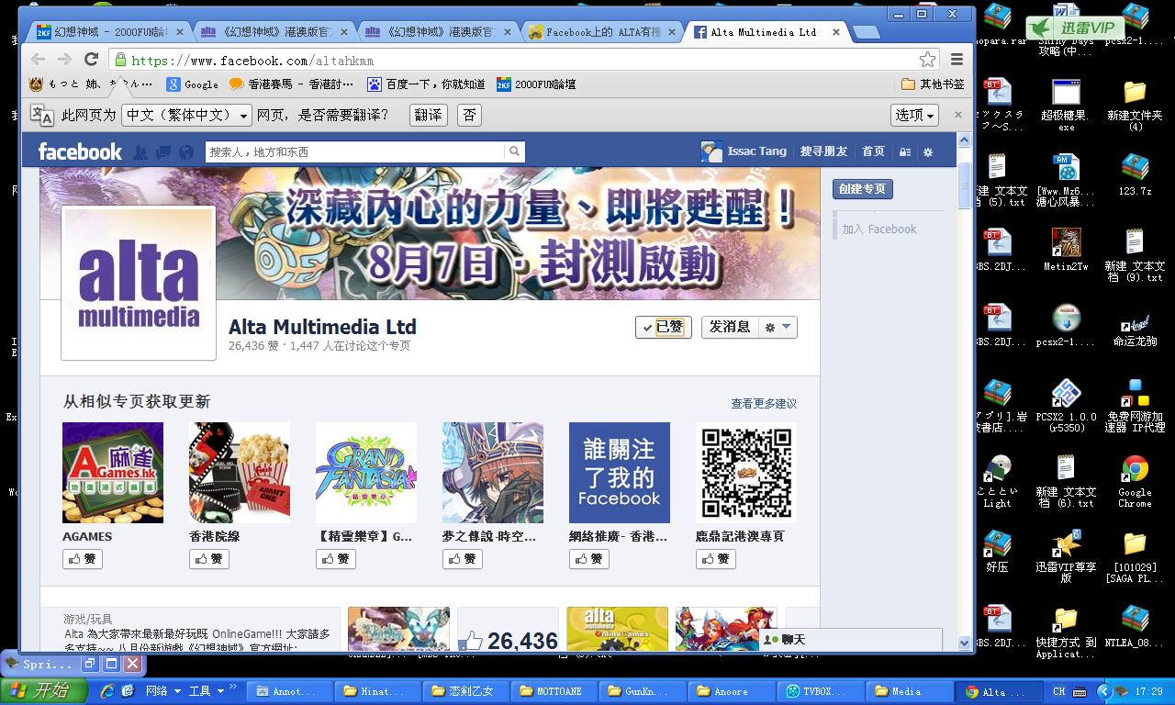Image resolution: width=1175 pixels, height=705 pixels.
Task: Open the Chrome menu icon
Action: (957, 60)
